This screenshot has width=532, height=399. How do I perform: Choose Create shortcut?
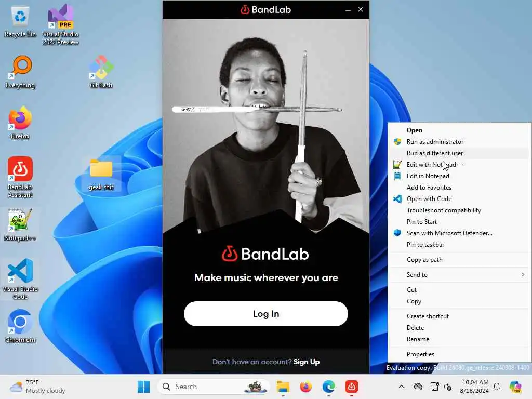tap(459, 316)
